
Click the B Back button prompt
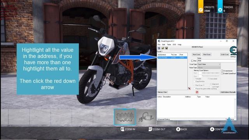click(182, 129)
